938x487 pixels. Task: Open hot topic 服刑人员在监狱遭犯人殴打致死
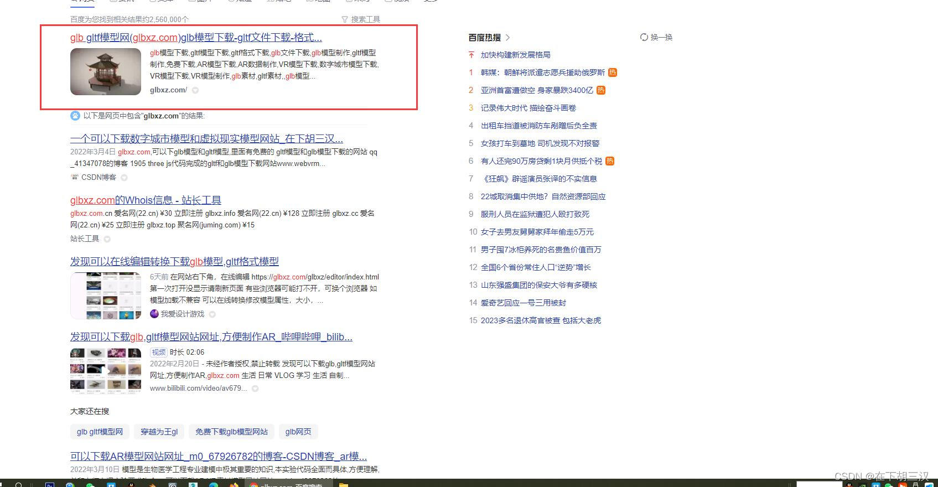tap(535, 214)
